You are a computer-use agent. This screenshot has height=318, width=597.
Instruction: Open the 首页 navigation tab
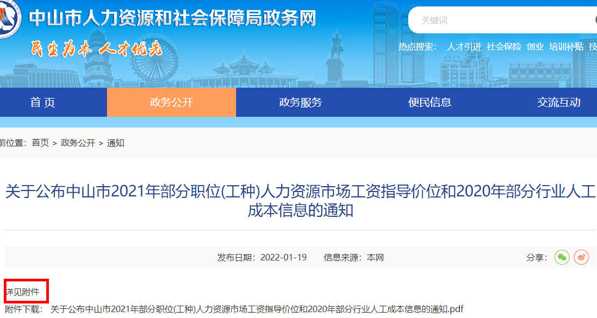pyautogui.click(x=42, y=102)
